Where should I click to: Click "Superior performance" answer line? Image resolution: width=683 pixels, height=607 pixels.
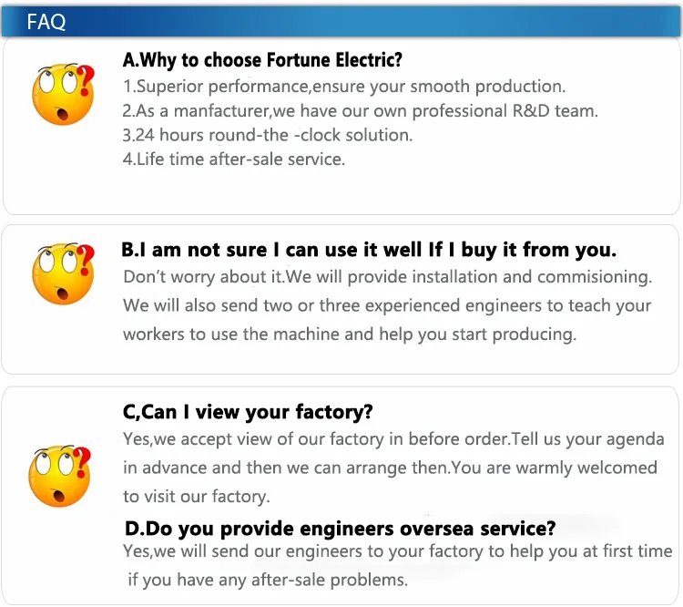[344, 87]
